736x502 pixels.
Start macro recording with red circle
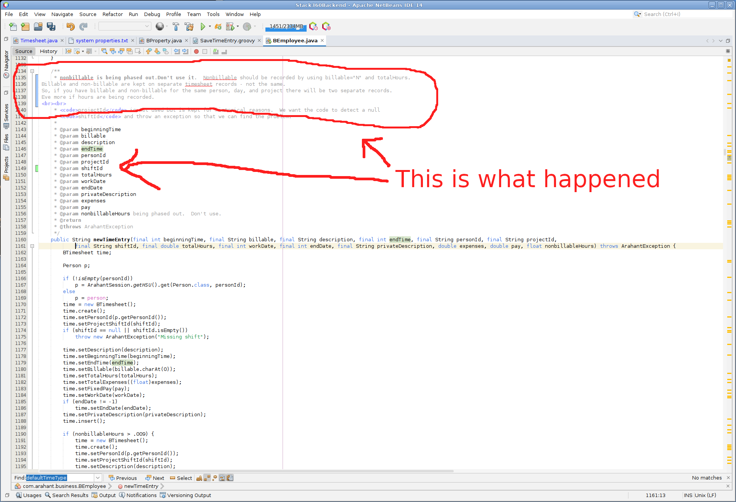196,51
